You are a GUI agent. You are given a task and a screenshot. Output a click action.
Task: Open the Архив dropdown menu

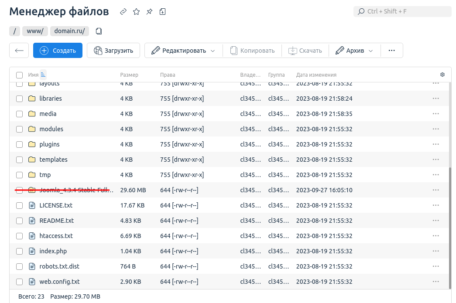click(354, 51)
